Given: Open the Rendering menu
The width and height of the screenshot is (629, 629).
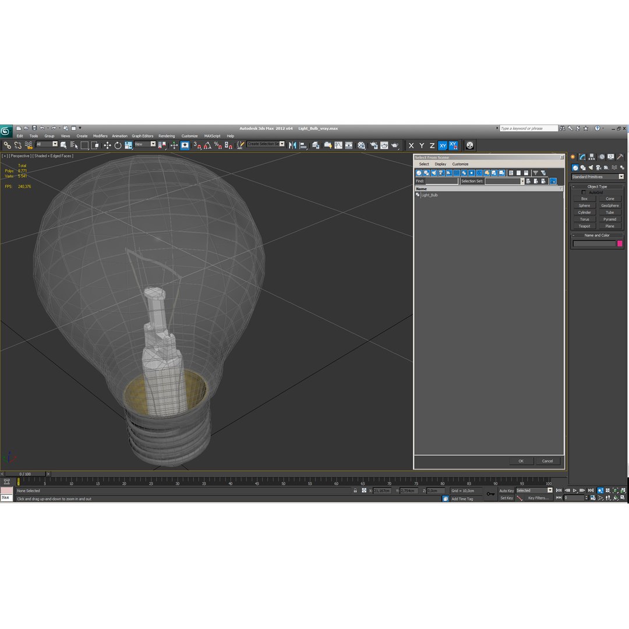Looking at the screenshot, I should pyautogui.click(x=167, y=136).
